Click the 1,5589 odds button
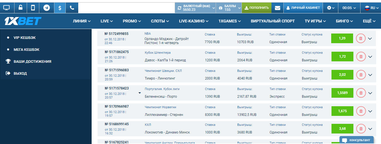 (342, 93)
